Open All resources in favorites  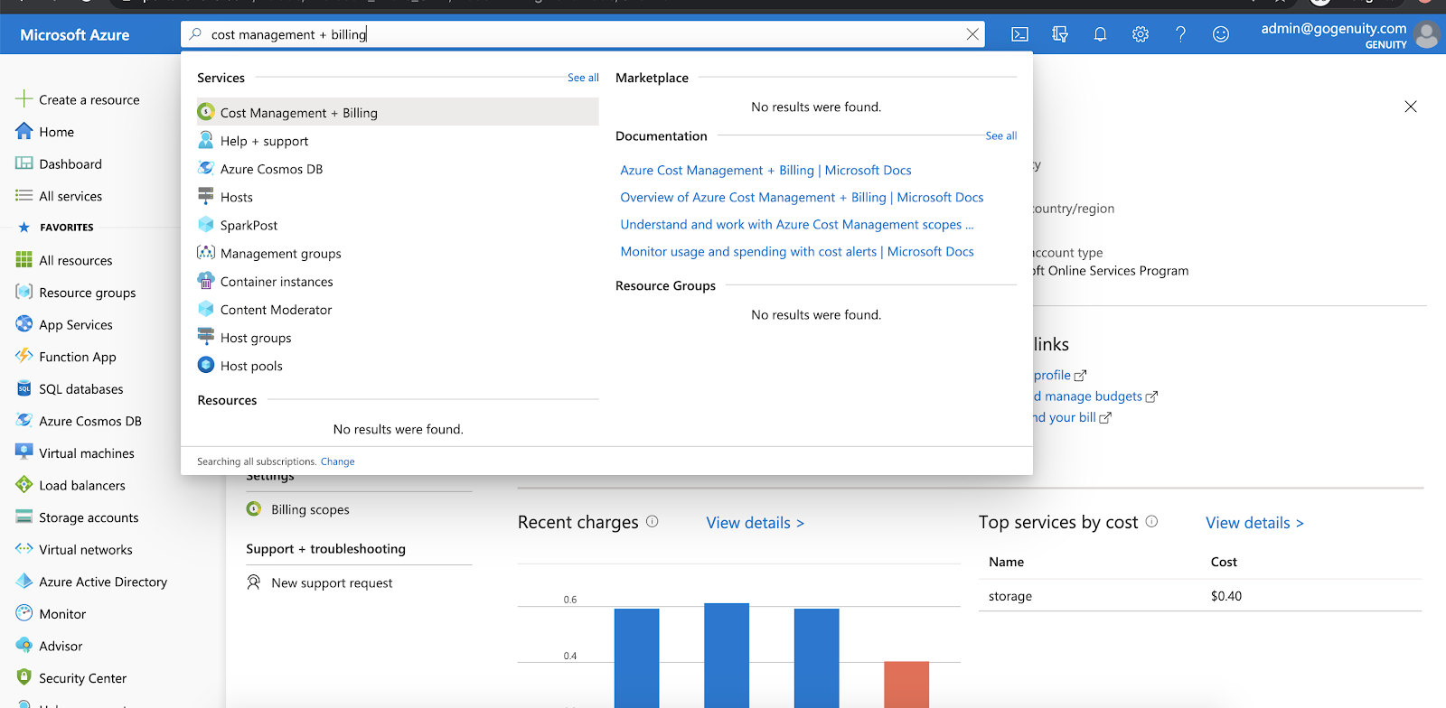(x=76, y=260)
